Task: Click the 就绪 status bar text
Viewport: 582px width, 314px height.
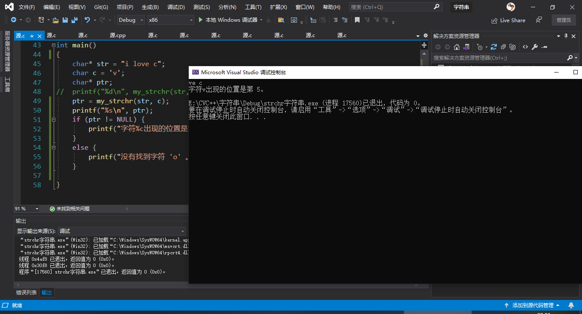Action: coord(17,305)
